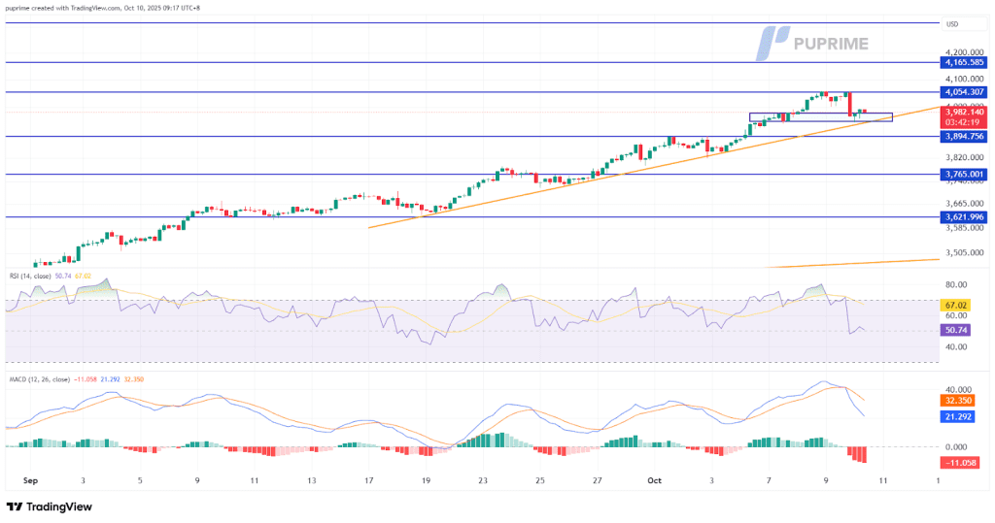The width and height of the screenshot is (995, 523).
Task: Open the RSI (14, close) indicator legend
Action: 35,277
